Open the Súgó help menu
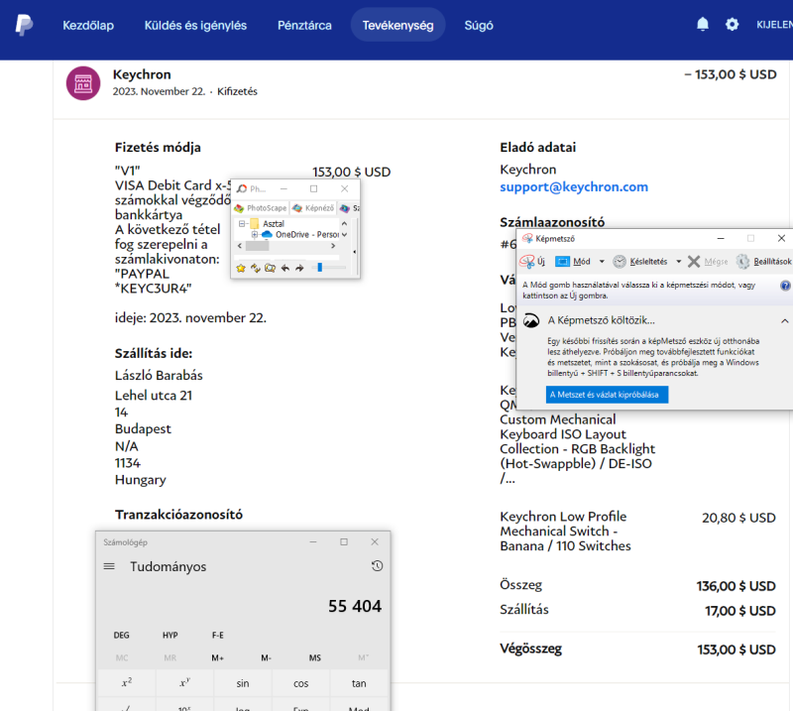793x711 pixels. pos(479,26)
